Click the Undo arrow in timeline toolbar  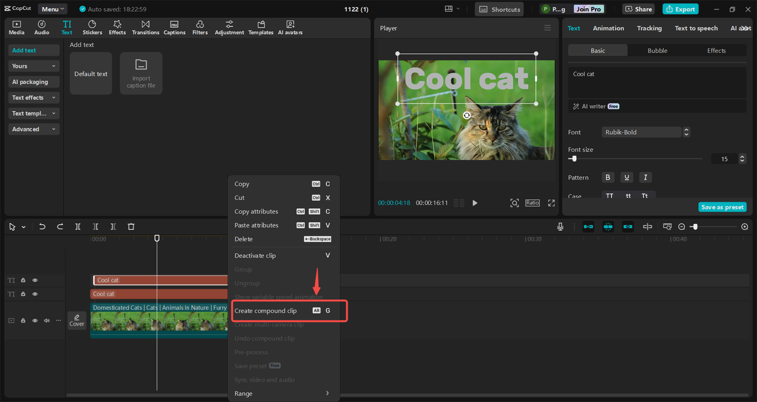[42, 226]
